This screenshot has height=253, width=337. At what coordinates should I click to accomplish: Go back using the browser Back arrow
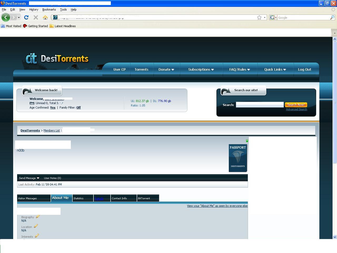[x=6, y=17]
